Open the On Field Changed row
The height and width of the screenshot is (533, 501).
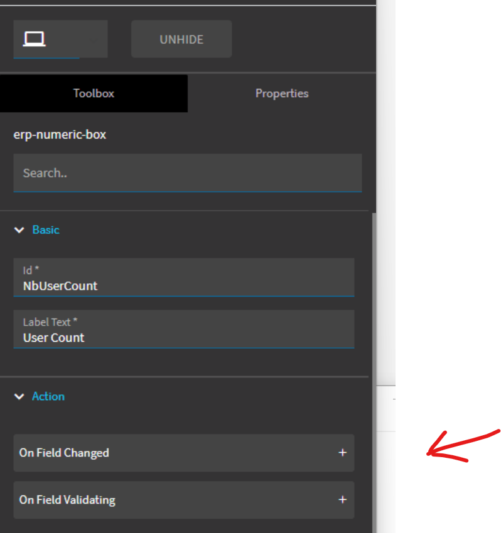184,453
